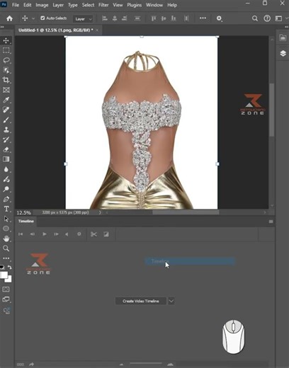The height and width of the screenshot is (368, 289).
Task: Go to next frame in Timeline
Action: pyautogui.click(x=56, y=234)
